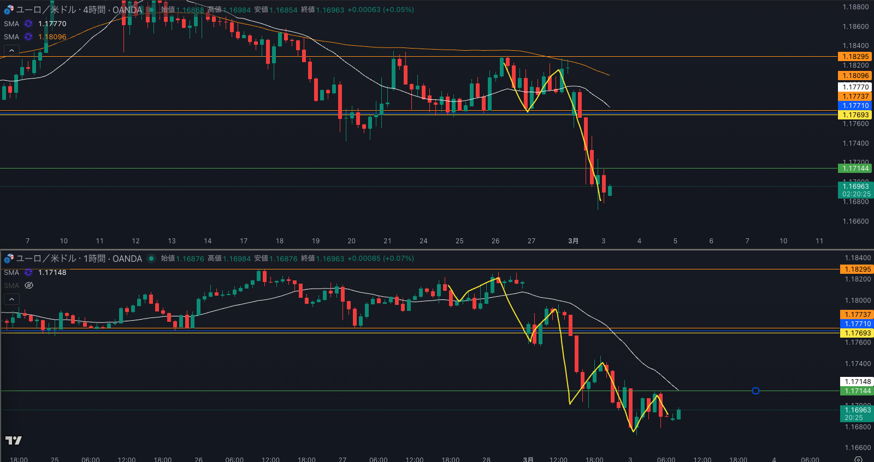The width and height of the screenshot is (874, 462).
Task: Select the yellow 1.17693 price label in upper chart
Action: (855, 115)
